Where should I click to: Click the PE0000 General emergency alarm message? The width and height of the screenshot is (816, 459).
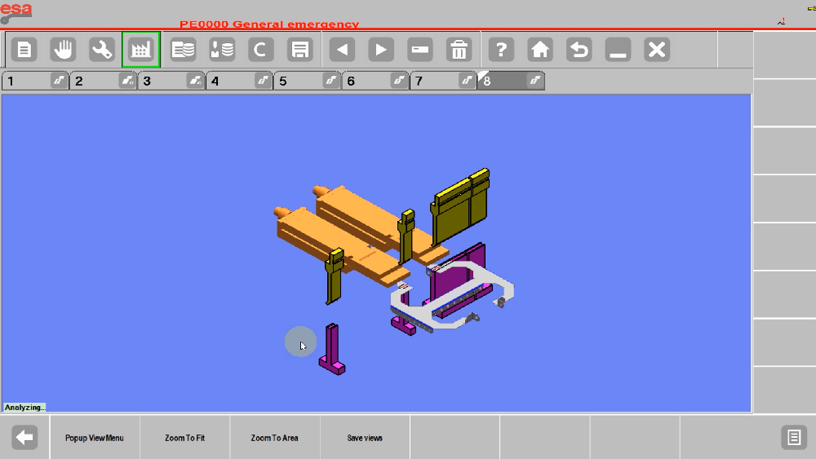[269, 24]
